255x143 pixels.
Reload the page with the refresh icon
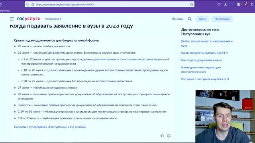pyautogui.click(x=1, y=4)
